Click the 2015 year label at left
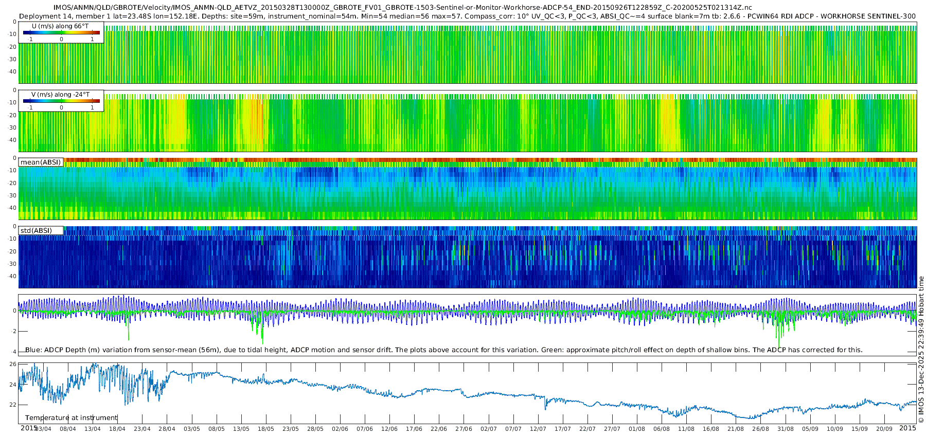926x437 pixels. [x=29, y=428]
